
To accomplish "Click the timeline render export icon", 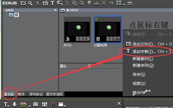I will [x=23, y=104].
